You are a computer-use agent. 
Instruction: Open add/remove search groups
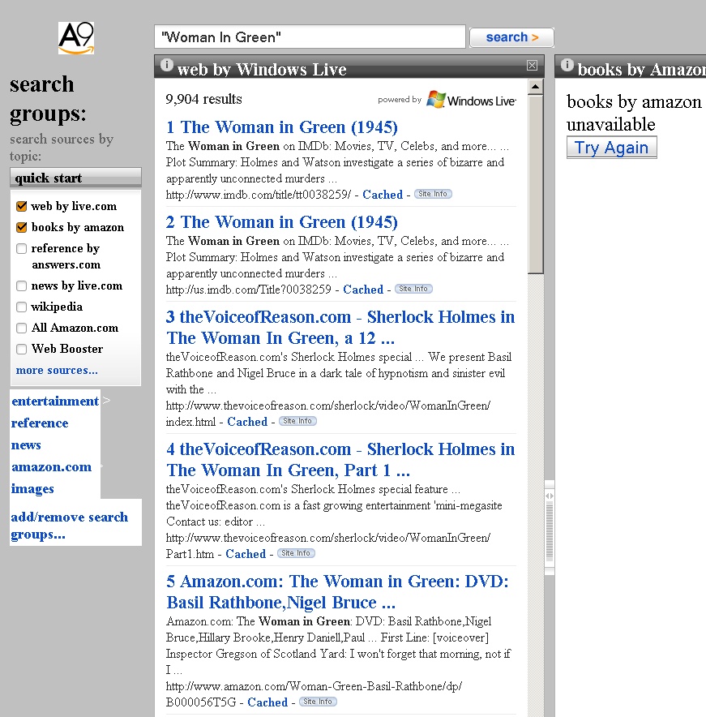click(x=70, y=526)
